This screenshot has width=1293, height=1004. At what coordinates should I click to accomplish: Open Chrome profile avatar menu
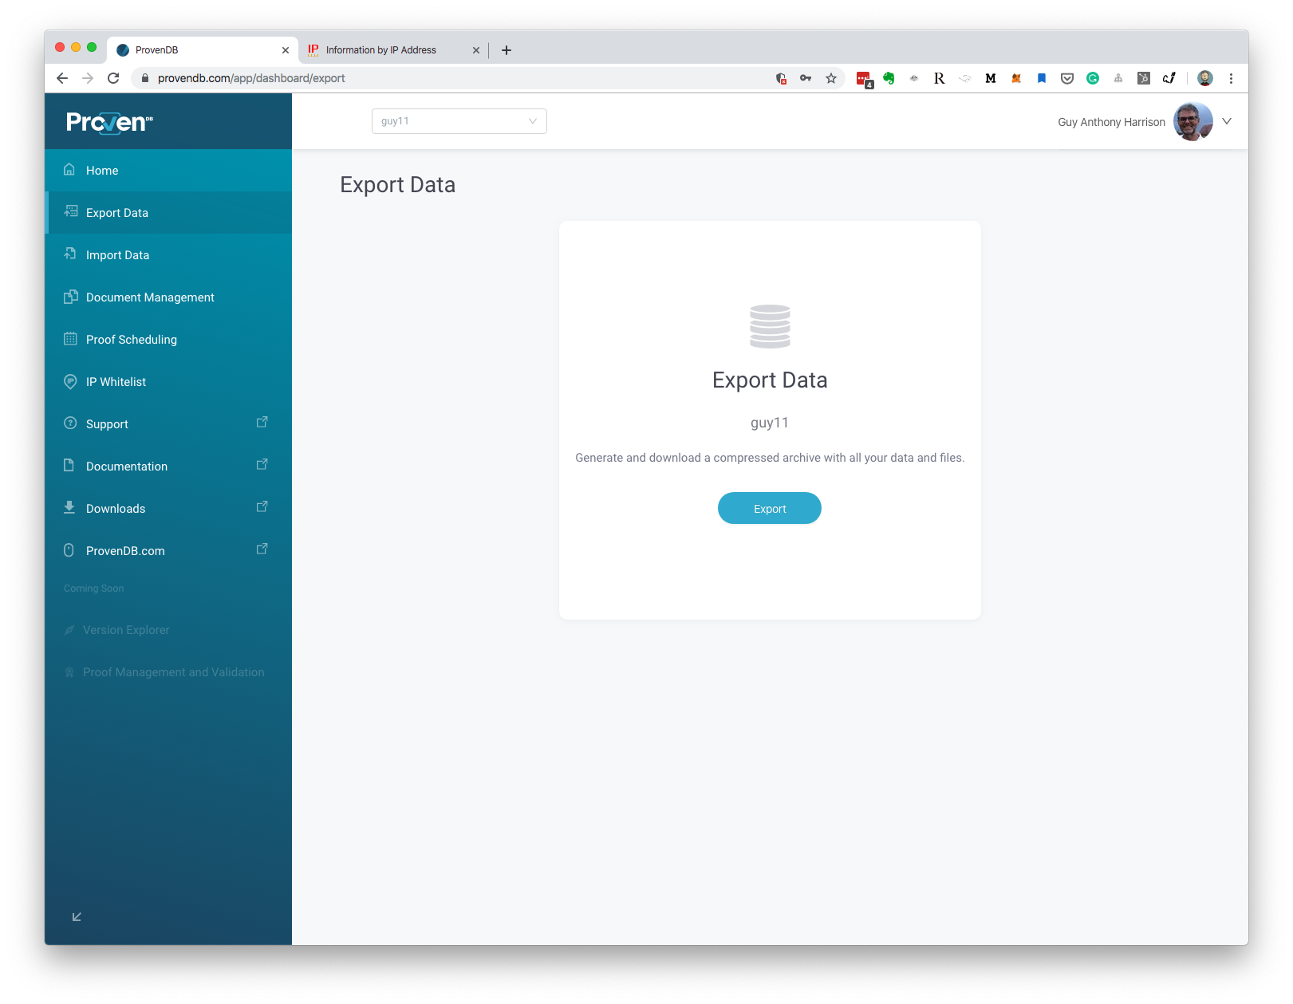coord(1205,78)
